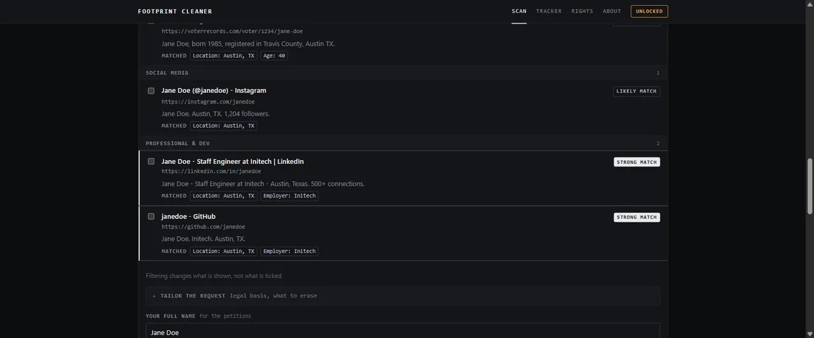Expand the Tailor the Request section
The image size is (814, 338).
pyautogui.click(x=403, y=296)
